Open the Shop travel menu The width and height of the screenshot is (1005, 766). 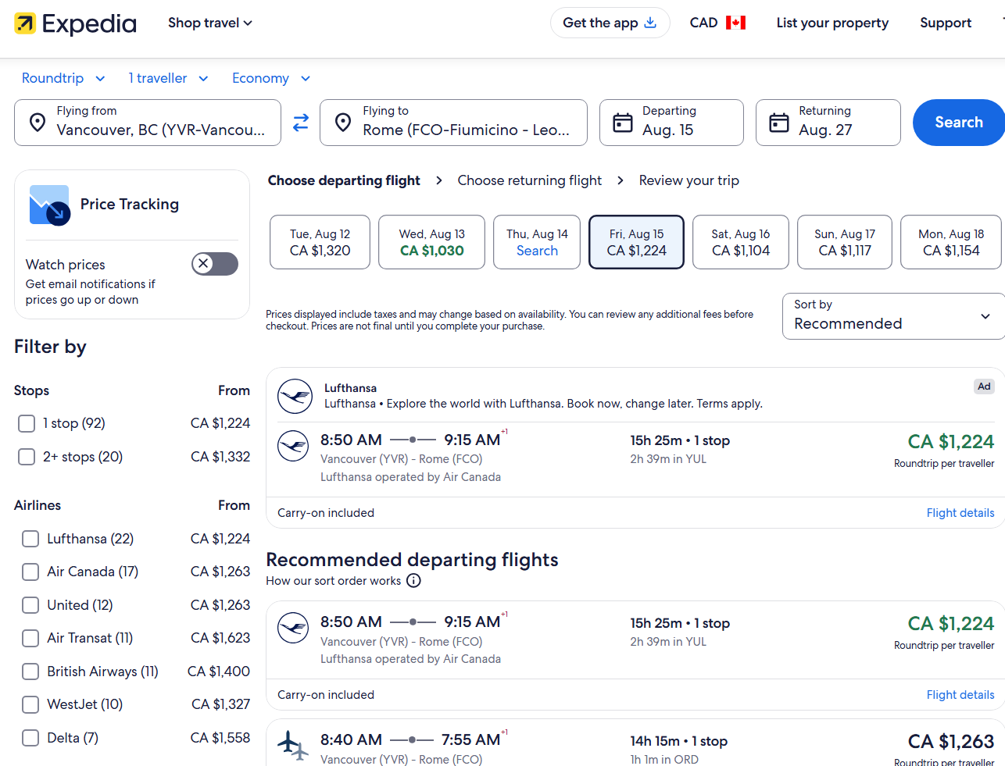coord(209,23)
